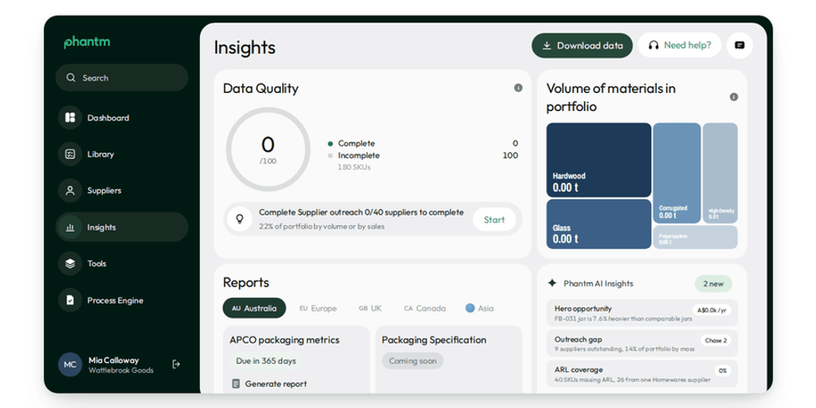This screenshot has height=408, width=816.
Task: Click the Data Quality info icon
Action: pos(518,88)
